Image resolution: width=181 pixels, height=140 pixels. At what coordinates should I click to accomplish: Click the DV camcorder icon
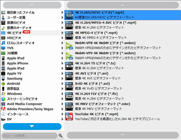point(3,119)
